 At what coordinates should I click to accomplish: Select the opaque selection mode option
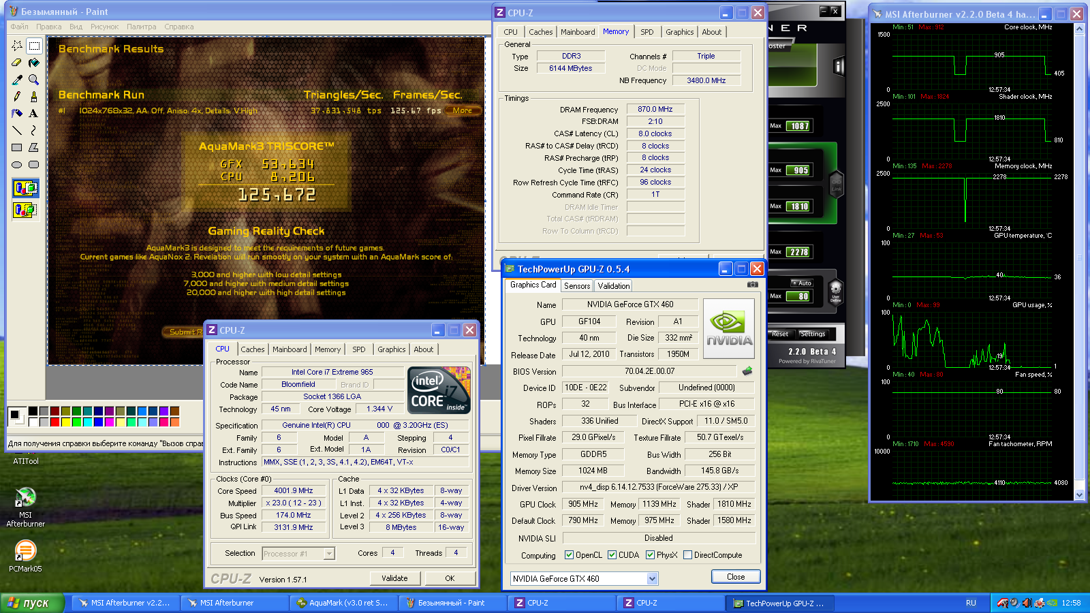(25, 188)
